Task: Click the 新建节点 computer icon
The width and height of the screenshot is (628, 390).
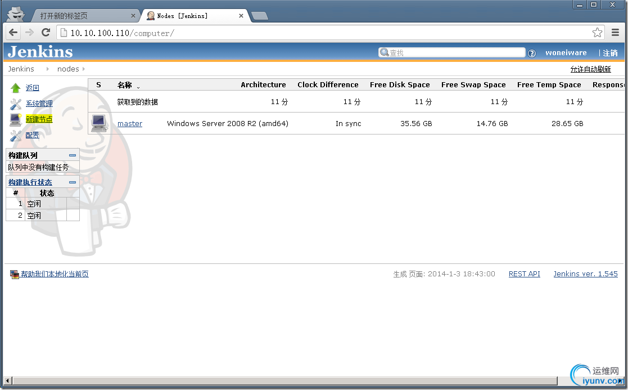Action: pos(16,119)
